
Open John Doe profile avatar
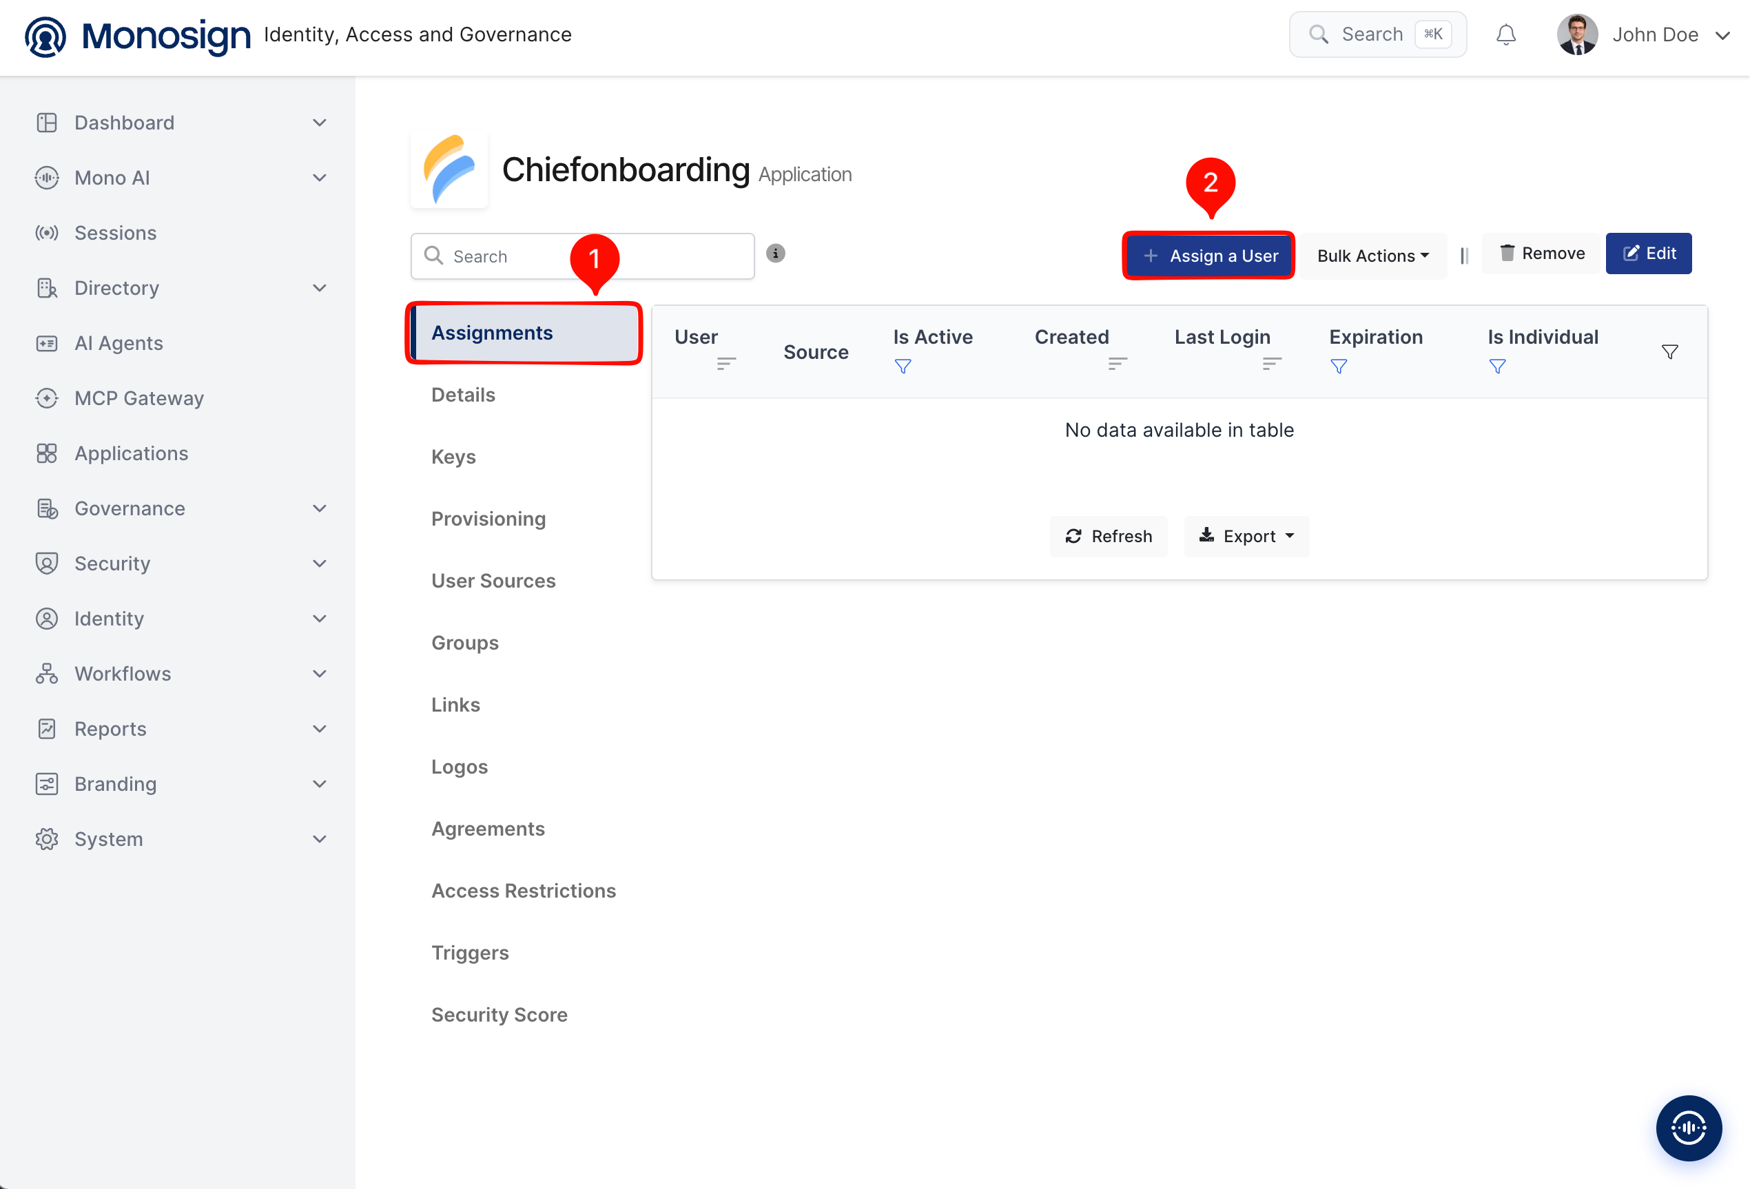pyautogui.click(x=1577, y=34)
